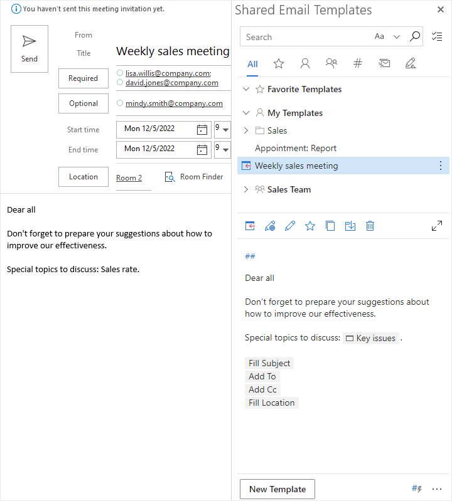Switch to the All tab
Screen dimensions: 452x501
point(252,64)
